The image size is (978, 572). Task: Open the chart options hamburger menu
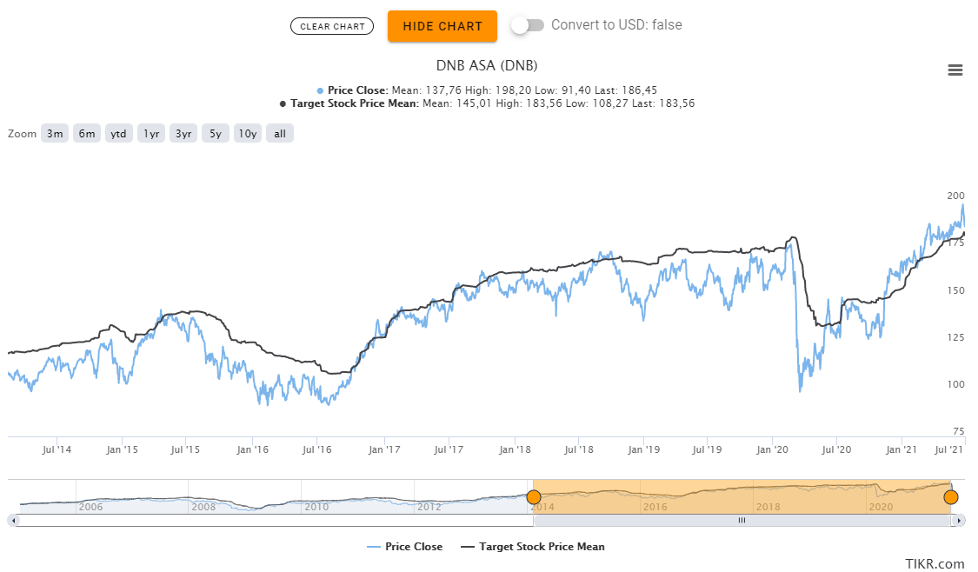pos(955,70)
